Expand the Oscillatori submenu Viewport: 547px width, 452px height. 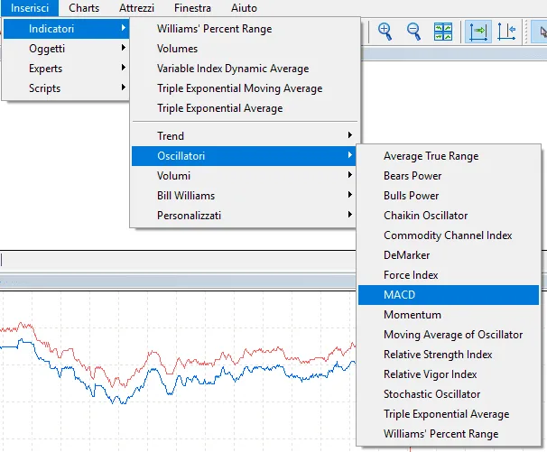[x=245, y=156]
